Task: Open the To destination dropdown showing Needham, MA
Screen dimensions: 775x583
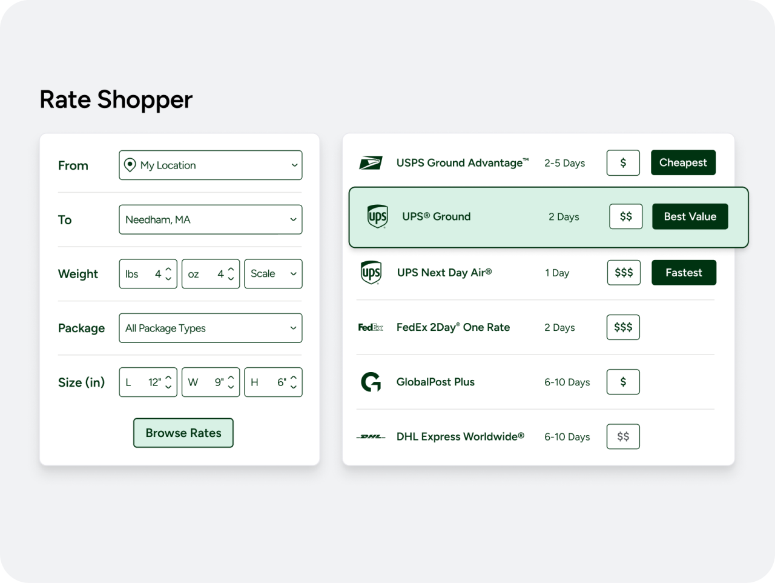Action: point(211,219)
